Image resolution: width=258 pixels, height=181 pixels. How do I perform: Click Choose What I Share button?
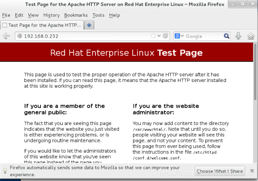(x=220, y=171)
